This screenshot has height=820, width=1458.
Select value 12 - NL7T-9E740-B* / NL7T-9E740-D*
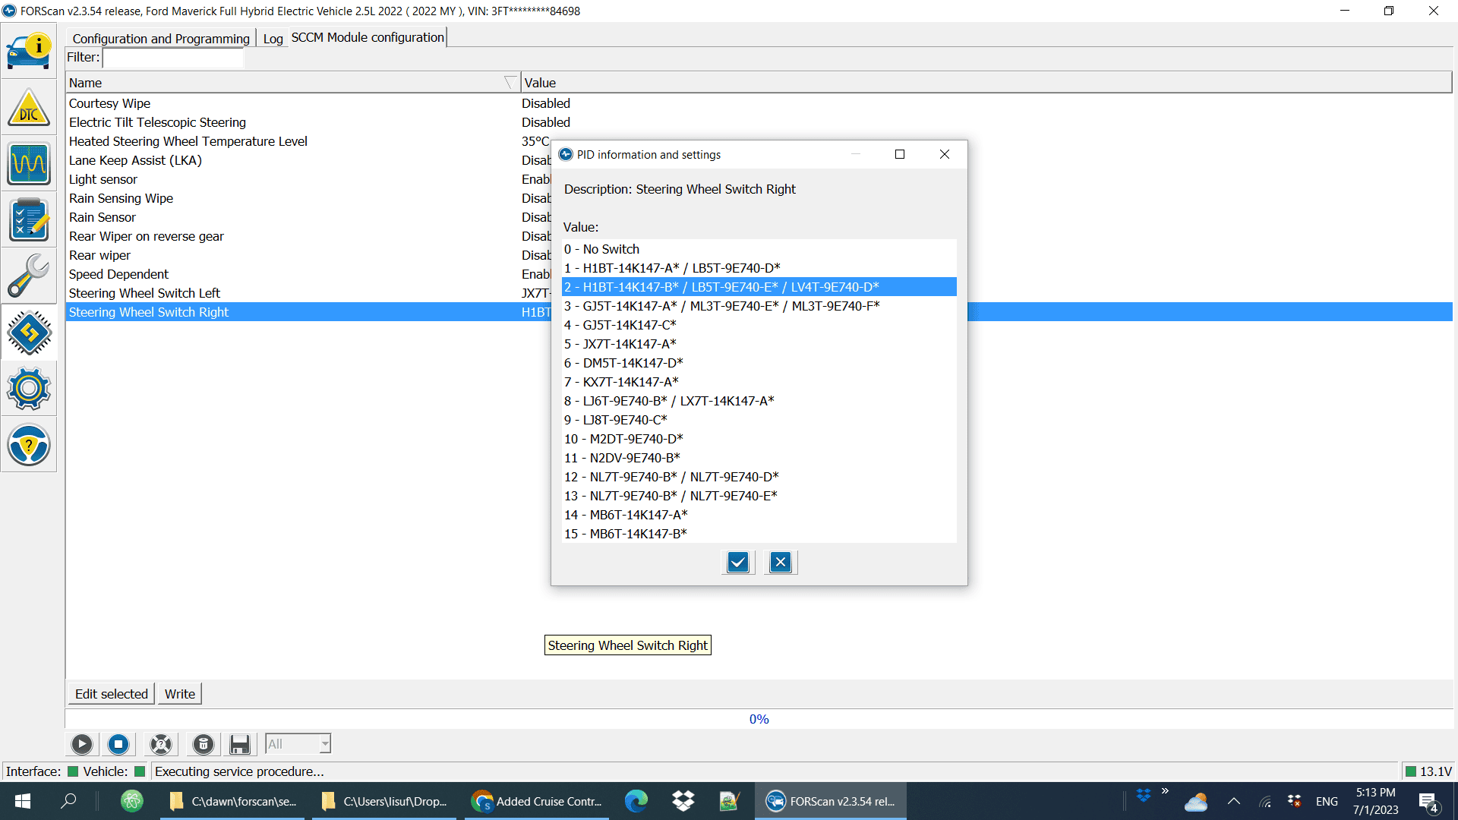759,477
